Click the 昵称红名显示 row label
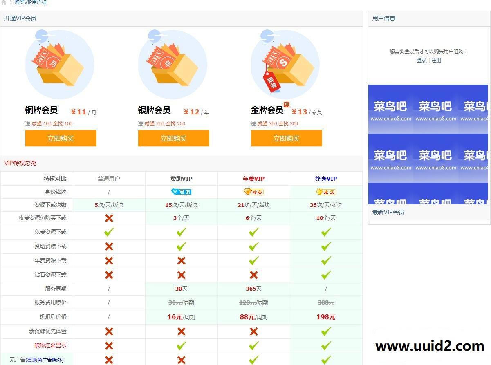The height and width of the screenshot is (365, 491). coord(50,345)
